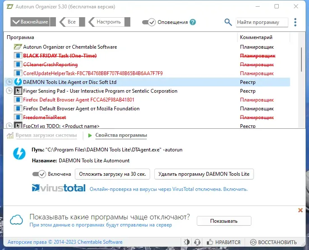Click the CCleanerCrashReporting row icon
309x250 pixels.
pyautogui.click(x=18, y=64)
